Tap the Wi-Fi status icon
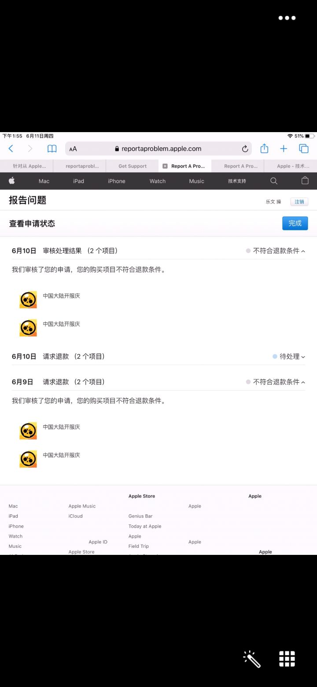Screen dimensions: 317x687 tap(290, 136)
